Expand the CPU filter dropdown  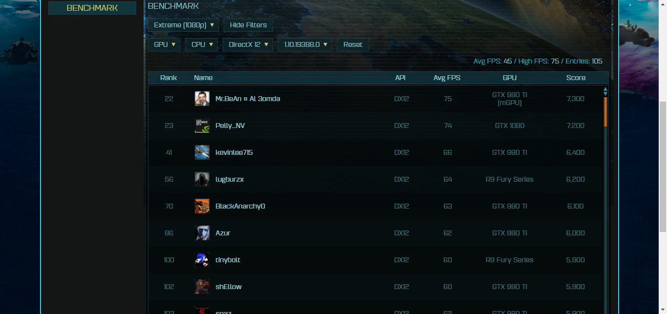coord(201,44)
